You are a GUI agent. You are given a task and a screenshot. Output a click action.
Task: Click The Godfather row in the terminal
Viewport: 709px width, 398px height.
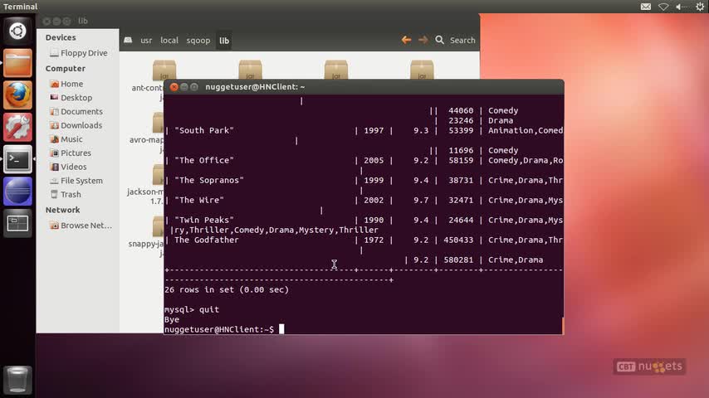[364, 240]
